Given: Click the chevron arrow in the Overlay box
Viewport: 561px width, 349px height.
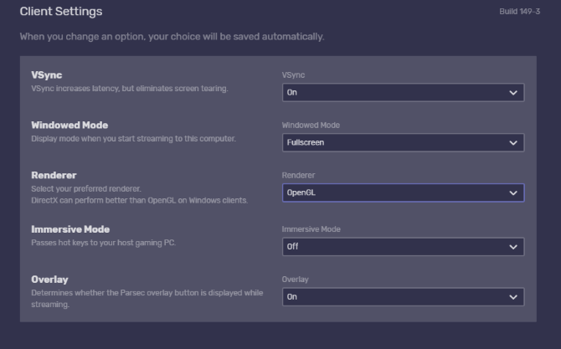Looking at the screenshot, I should click(x=513, y=297).
